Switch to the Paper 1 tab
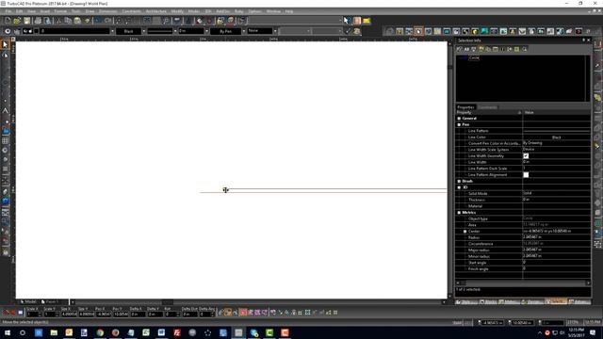The height and width of the screenshot is (339, 603). coord(50,302)
